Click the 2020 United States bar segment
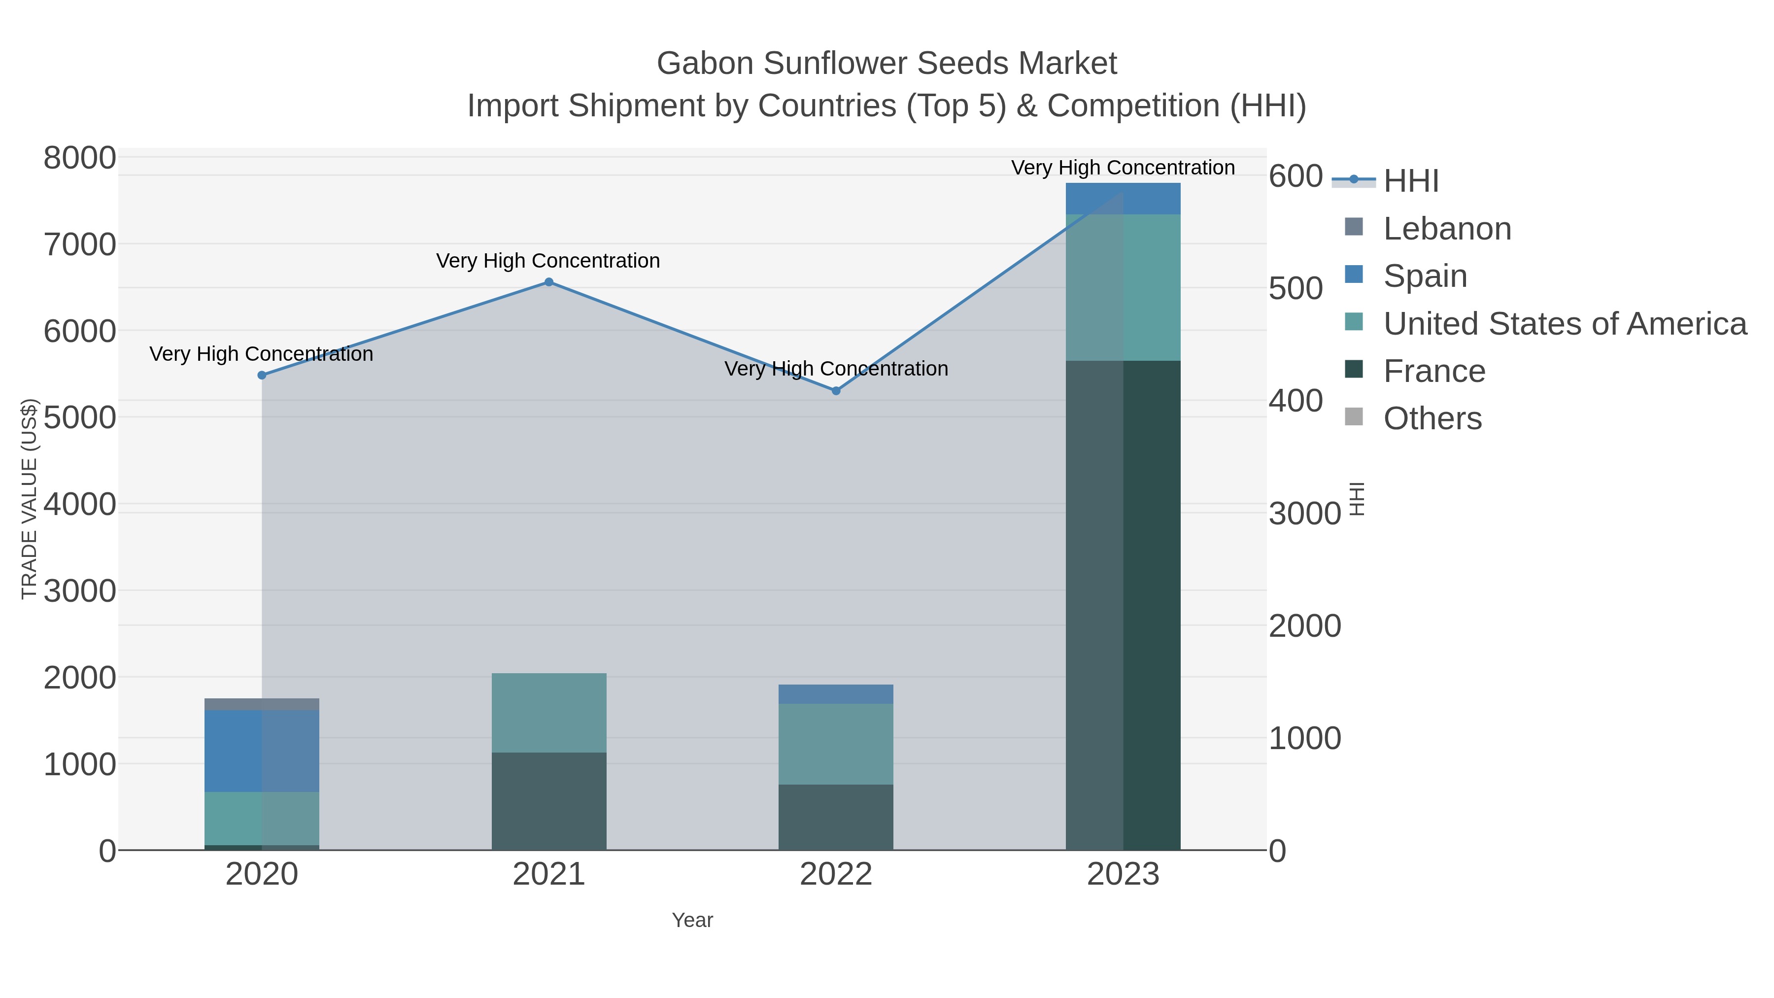The height and width of the screenshot is (998, 1774). (262, 818)
